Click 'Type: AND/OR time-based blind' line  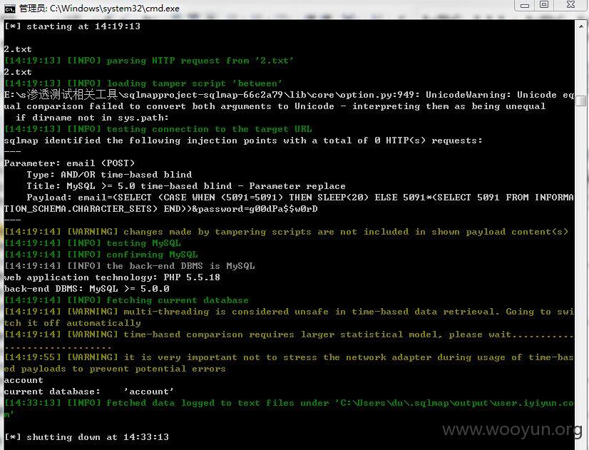109,175
